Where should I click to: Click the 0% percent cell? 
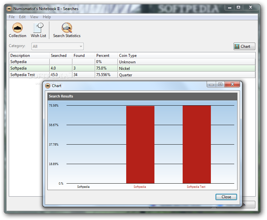point(106,62)
